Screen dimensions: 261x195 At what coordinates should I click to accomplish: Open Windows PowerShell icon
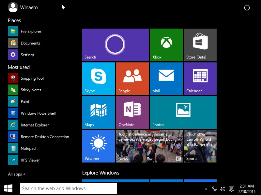pos(13,113)
